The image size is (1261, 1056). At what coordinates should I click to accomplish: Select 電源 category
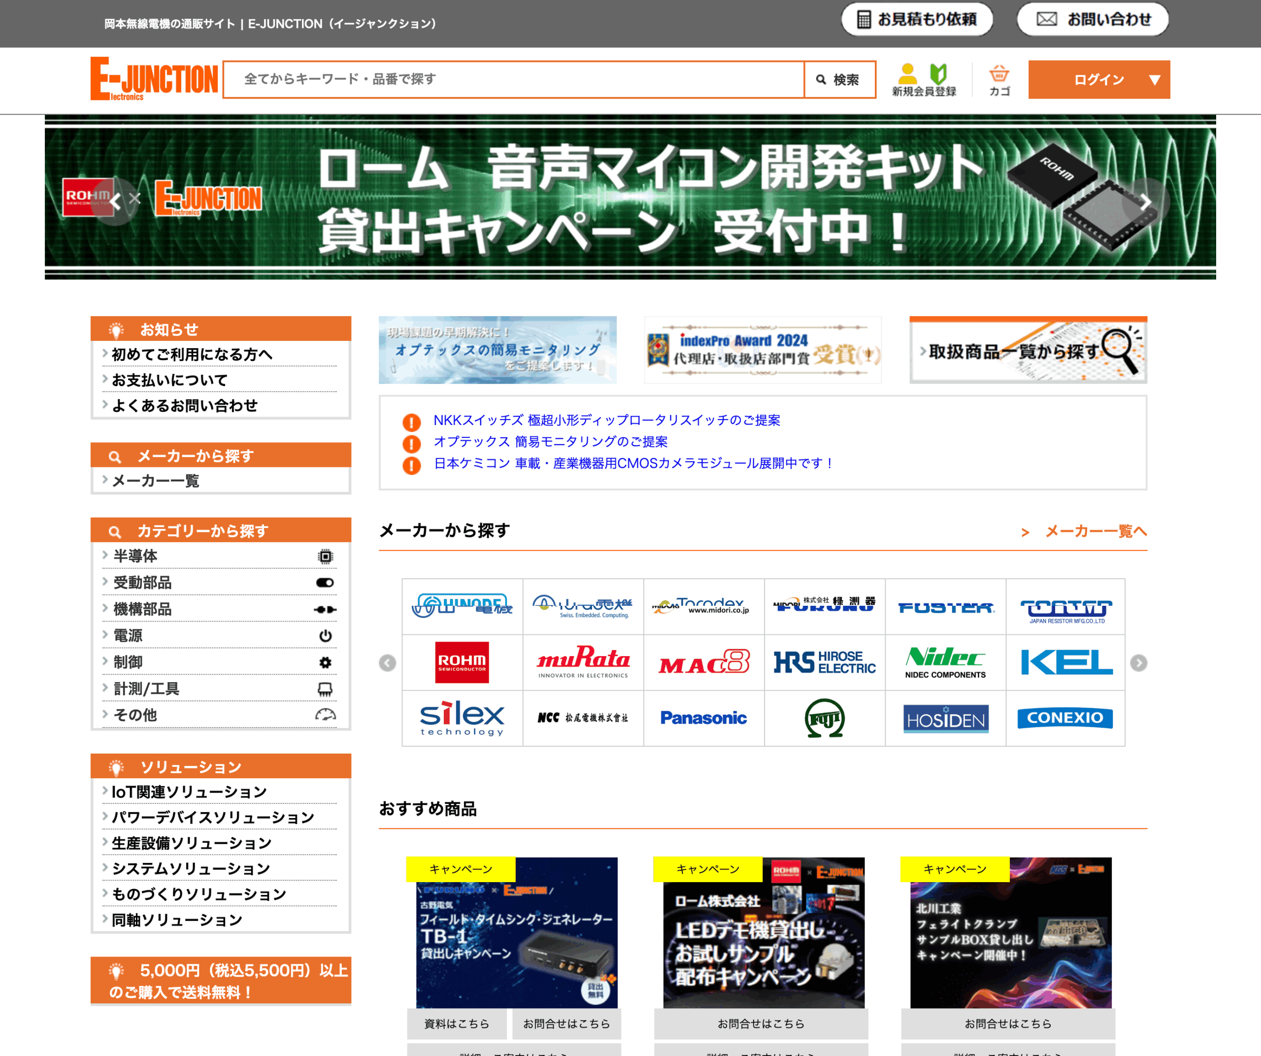tap(220, 635)
